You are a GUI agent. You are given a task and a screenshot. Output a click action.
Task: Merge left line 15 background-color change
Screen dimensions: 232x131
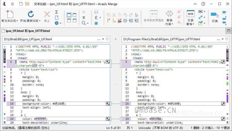pos(108,104)
